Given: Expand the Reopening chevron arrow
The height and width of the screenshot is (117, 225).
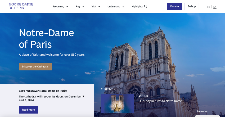Looking at the screenshot, I should pyautogui.click(x=67, y=7).
